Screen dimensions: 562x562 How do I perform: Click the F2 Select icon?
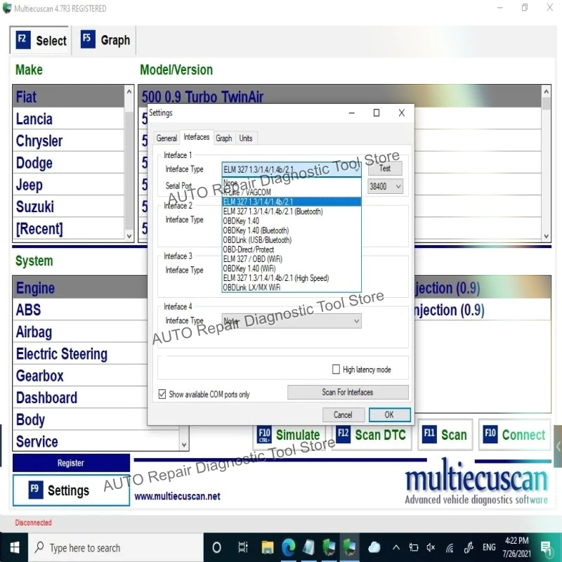pyautogui.click(x=23, y=39)
